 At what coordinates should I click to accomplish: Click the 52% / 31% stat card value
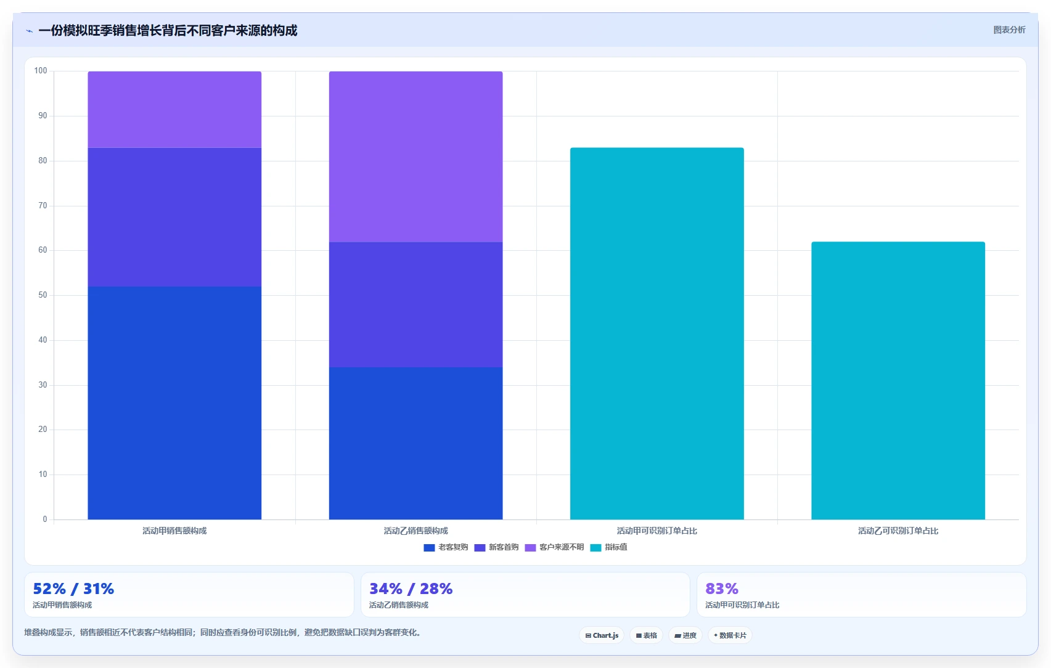73,589
